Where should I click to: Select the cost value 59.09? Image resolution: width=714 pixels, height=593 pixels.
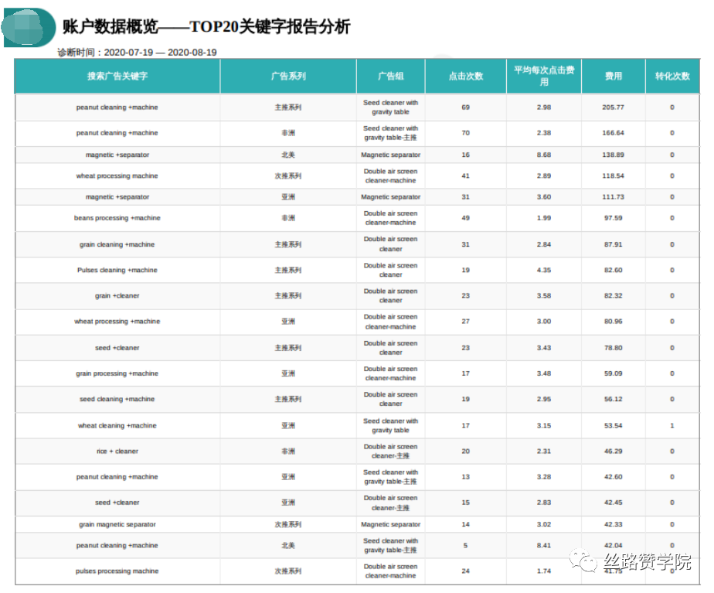613,373
